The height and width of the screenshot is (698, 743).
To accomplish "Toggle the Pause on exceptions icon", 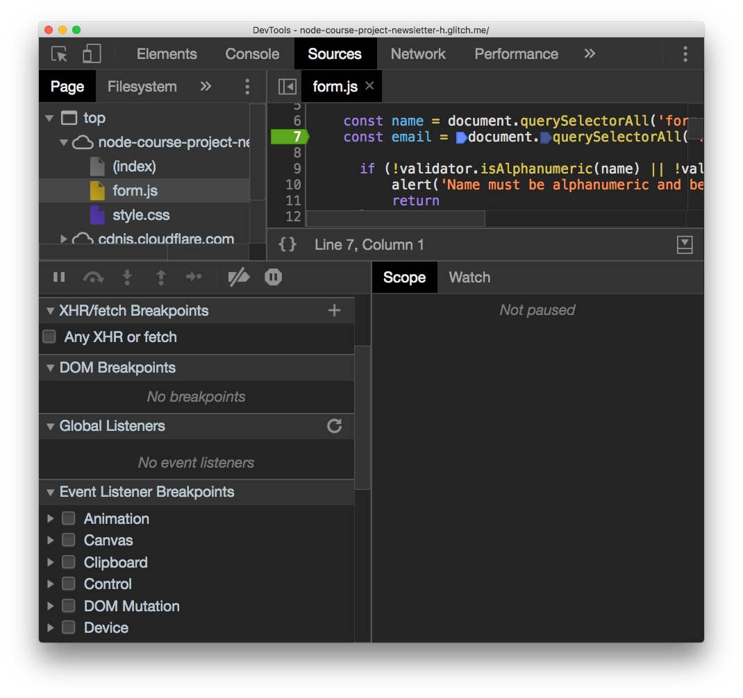I will click(x=273, y=277).
